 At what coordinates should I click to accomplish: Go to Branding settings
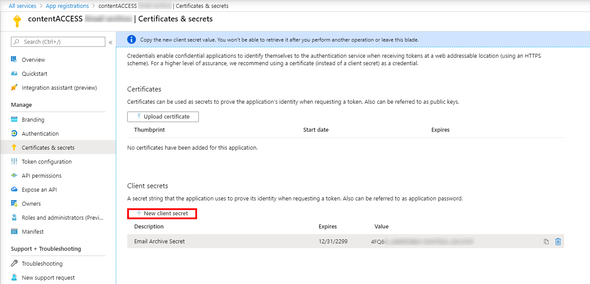[33, 119]
